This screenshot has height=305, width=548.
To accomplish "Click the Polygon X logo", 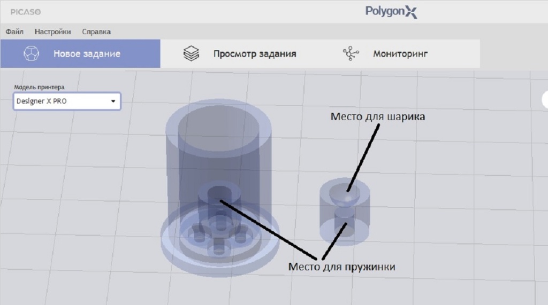I will [x=391, y=11].
